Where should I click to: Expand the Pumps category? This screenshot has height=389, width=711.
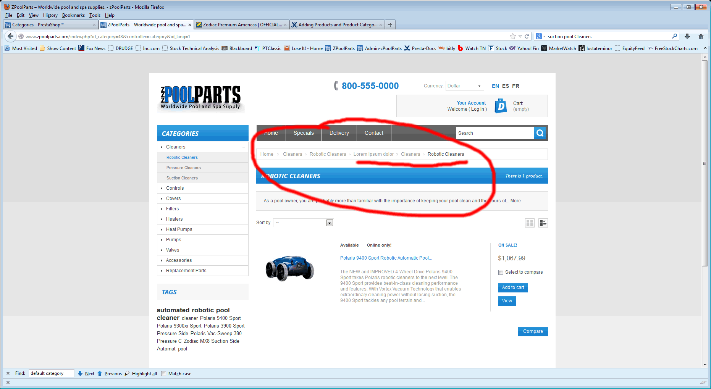point(162,240)
